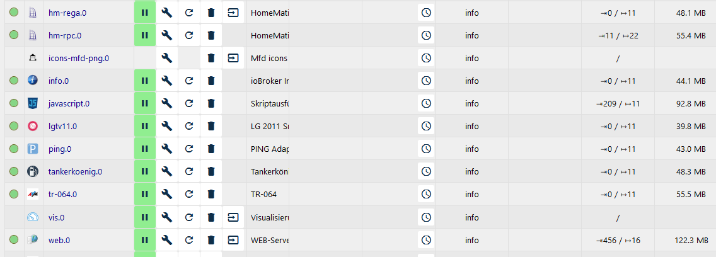
Task: Set schedule for javascript.0 via clock icon
Action: (x=427, y=103)
